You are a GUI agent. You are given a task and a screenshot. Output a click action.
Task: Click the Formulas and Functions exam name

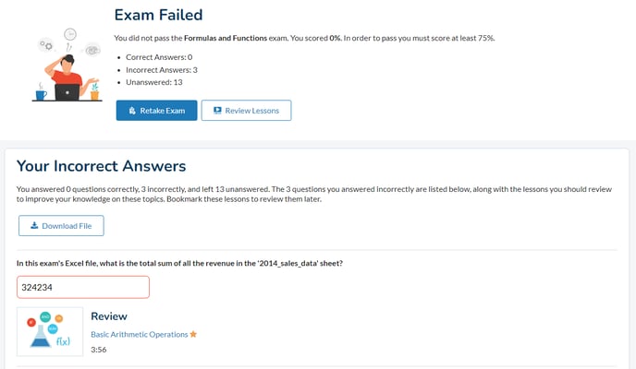pos(226,38)
